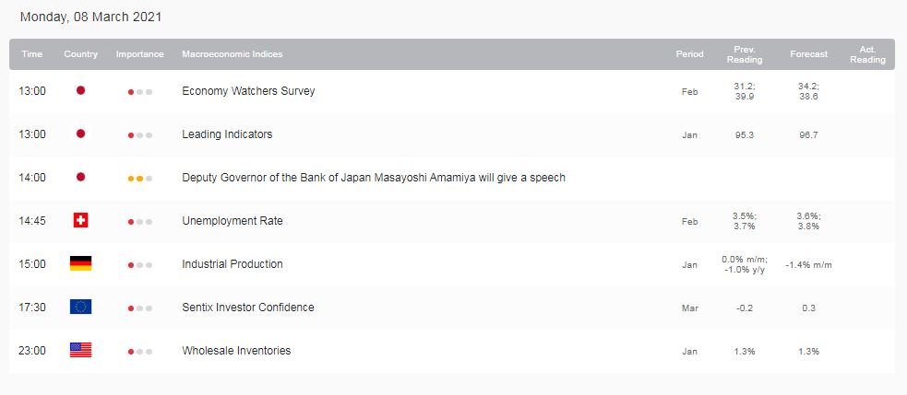Select the Time column header
The image size is (907, 395).
31,54
